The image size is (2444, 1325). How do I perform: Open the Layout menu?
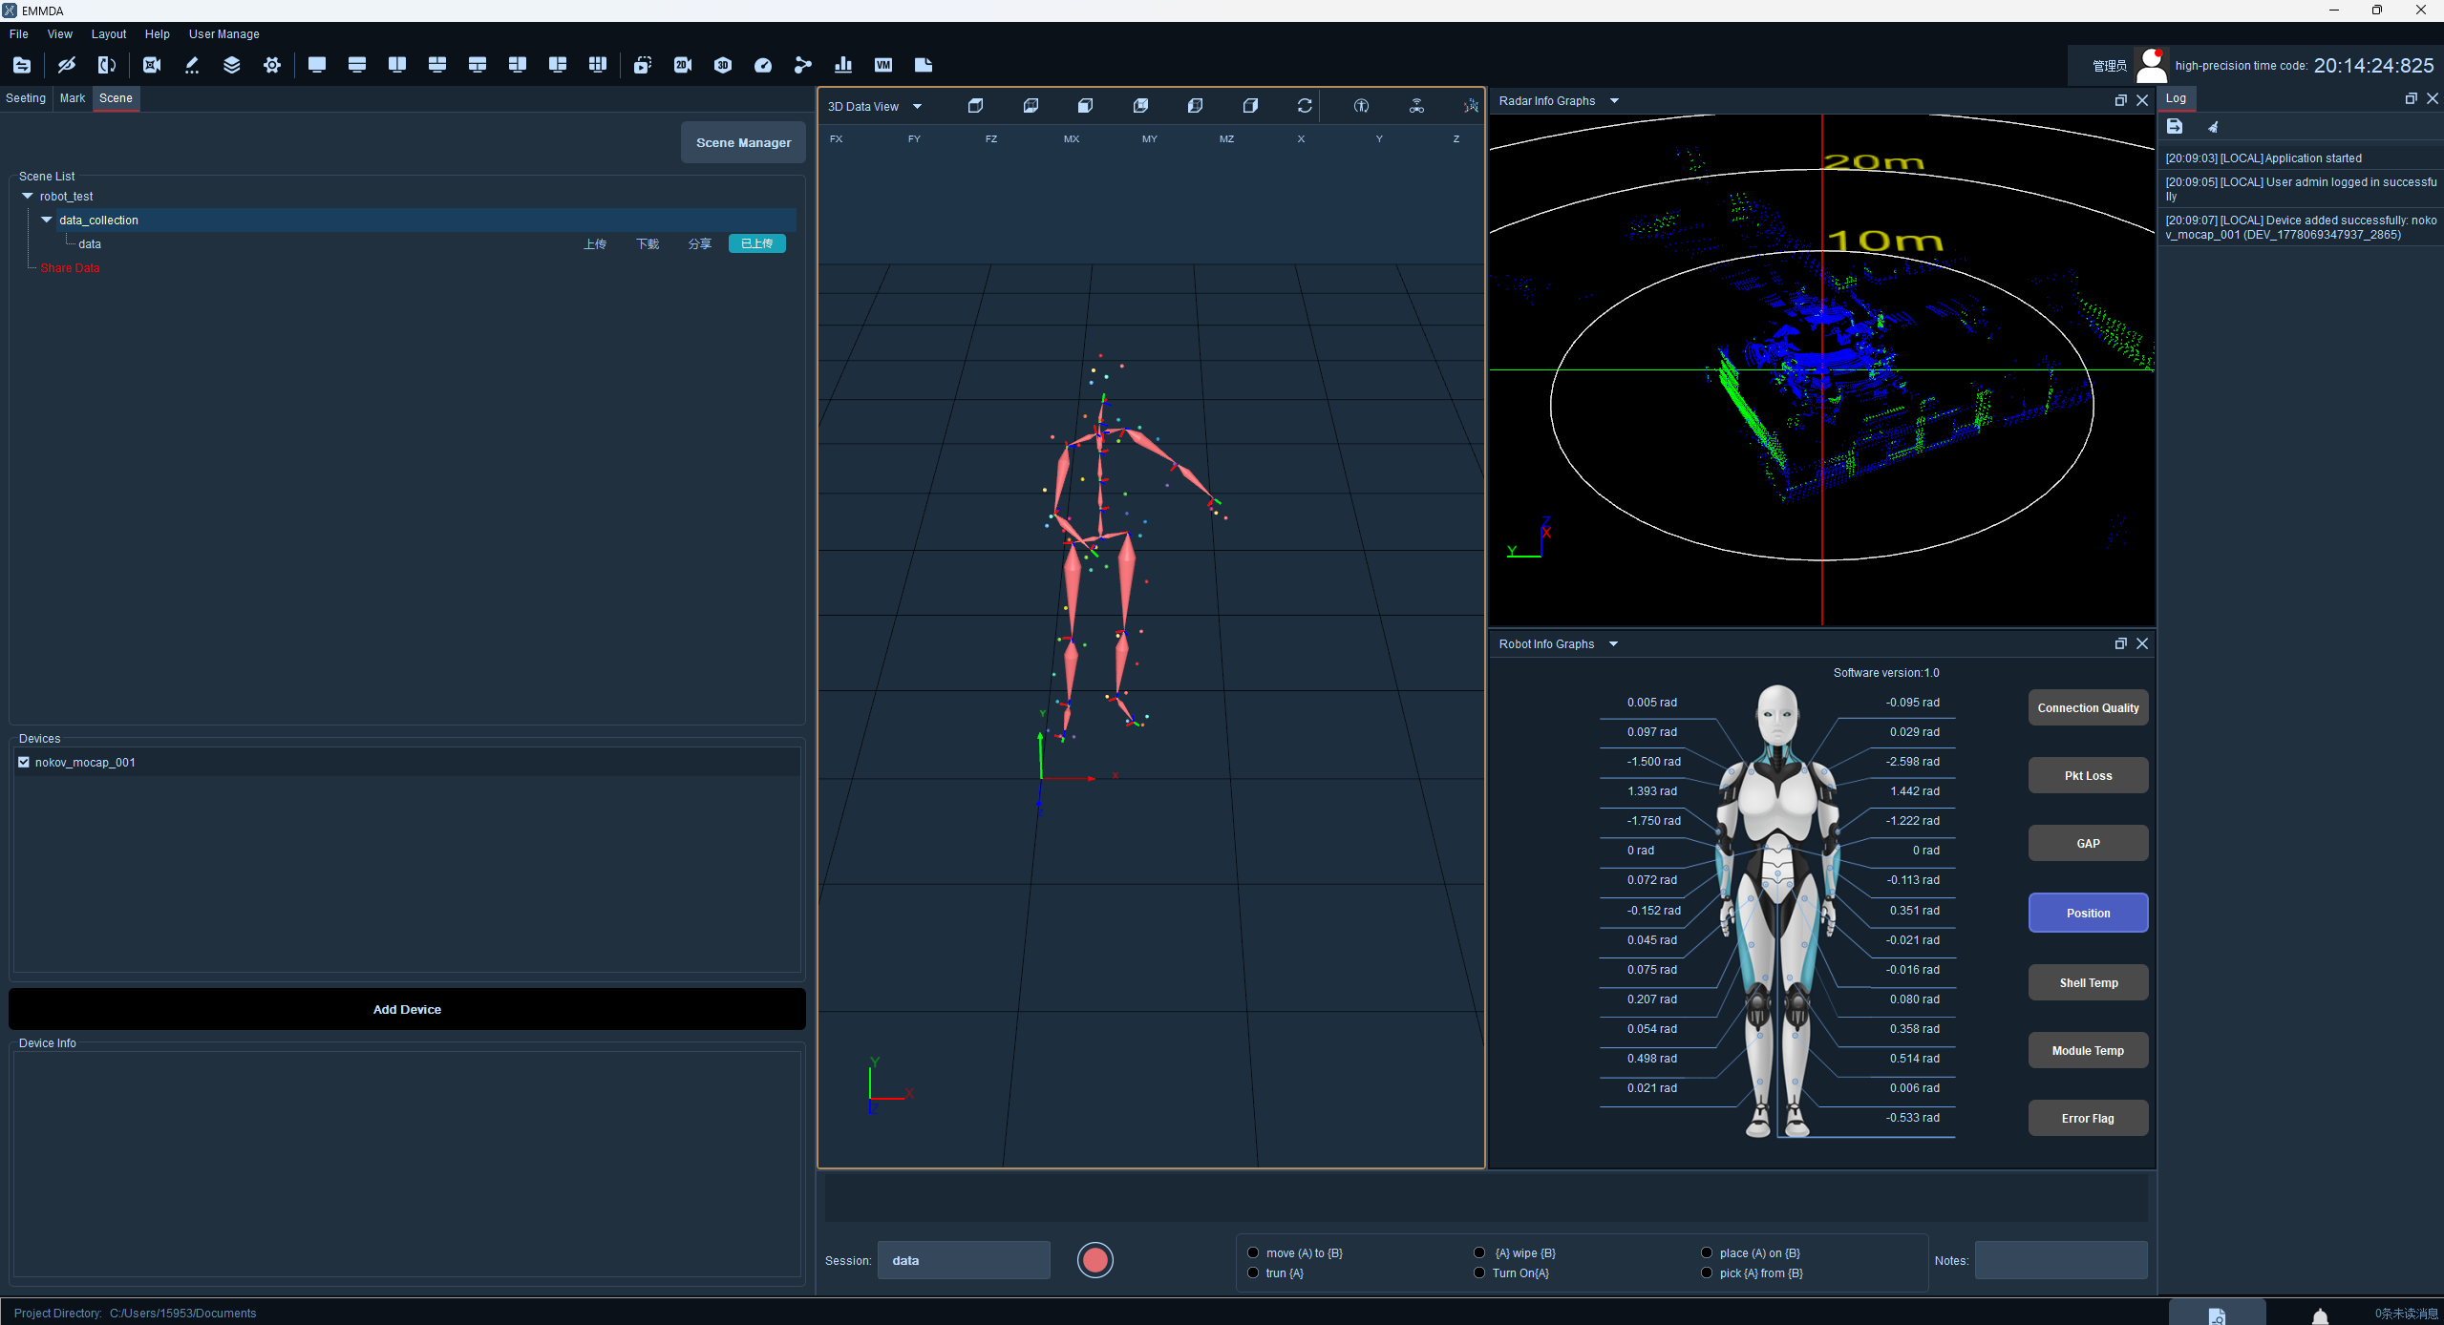pos(109,34)
